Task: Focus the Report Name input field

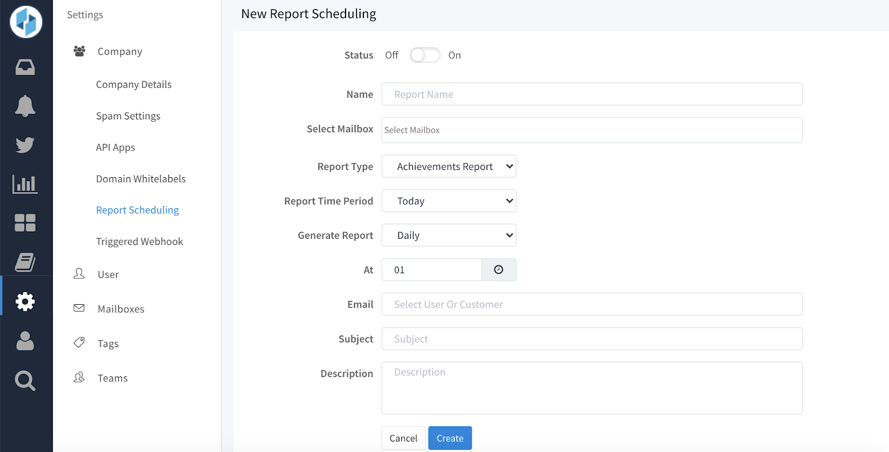Action: coord(592,94)
